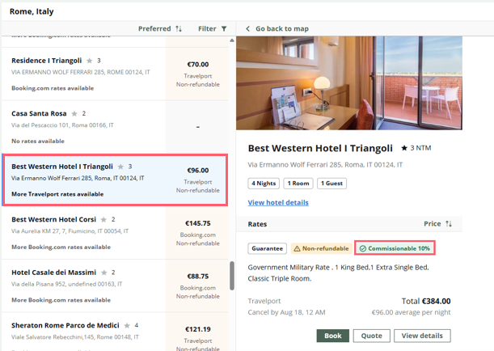The width and height of the screenshot is (494, 351).
Task: Click the Price sort arrows icon
Action: click(449, 224)
